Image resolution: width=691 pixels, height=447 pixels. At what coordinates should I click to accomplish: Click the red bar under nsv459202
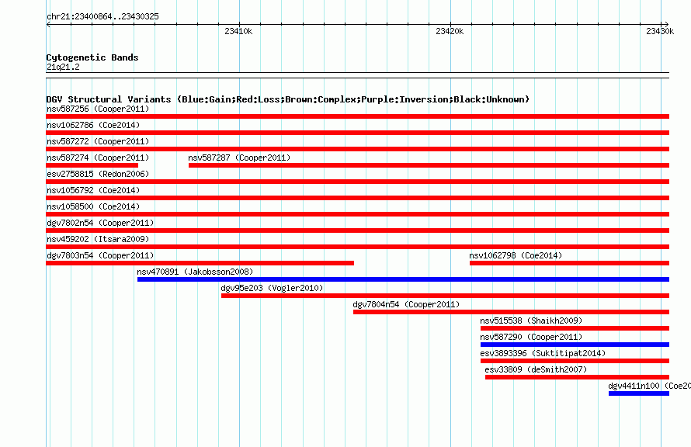pos(357,247)
